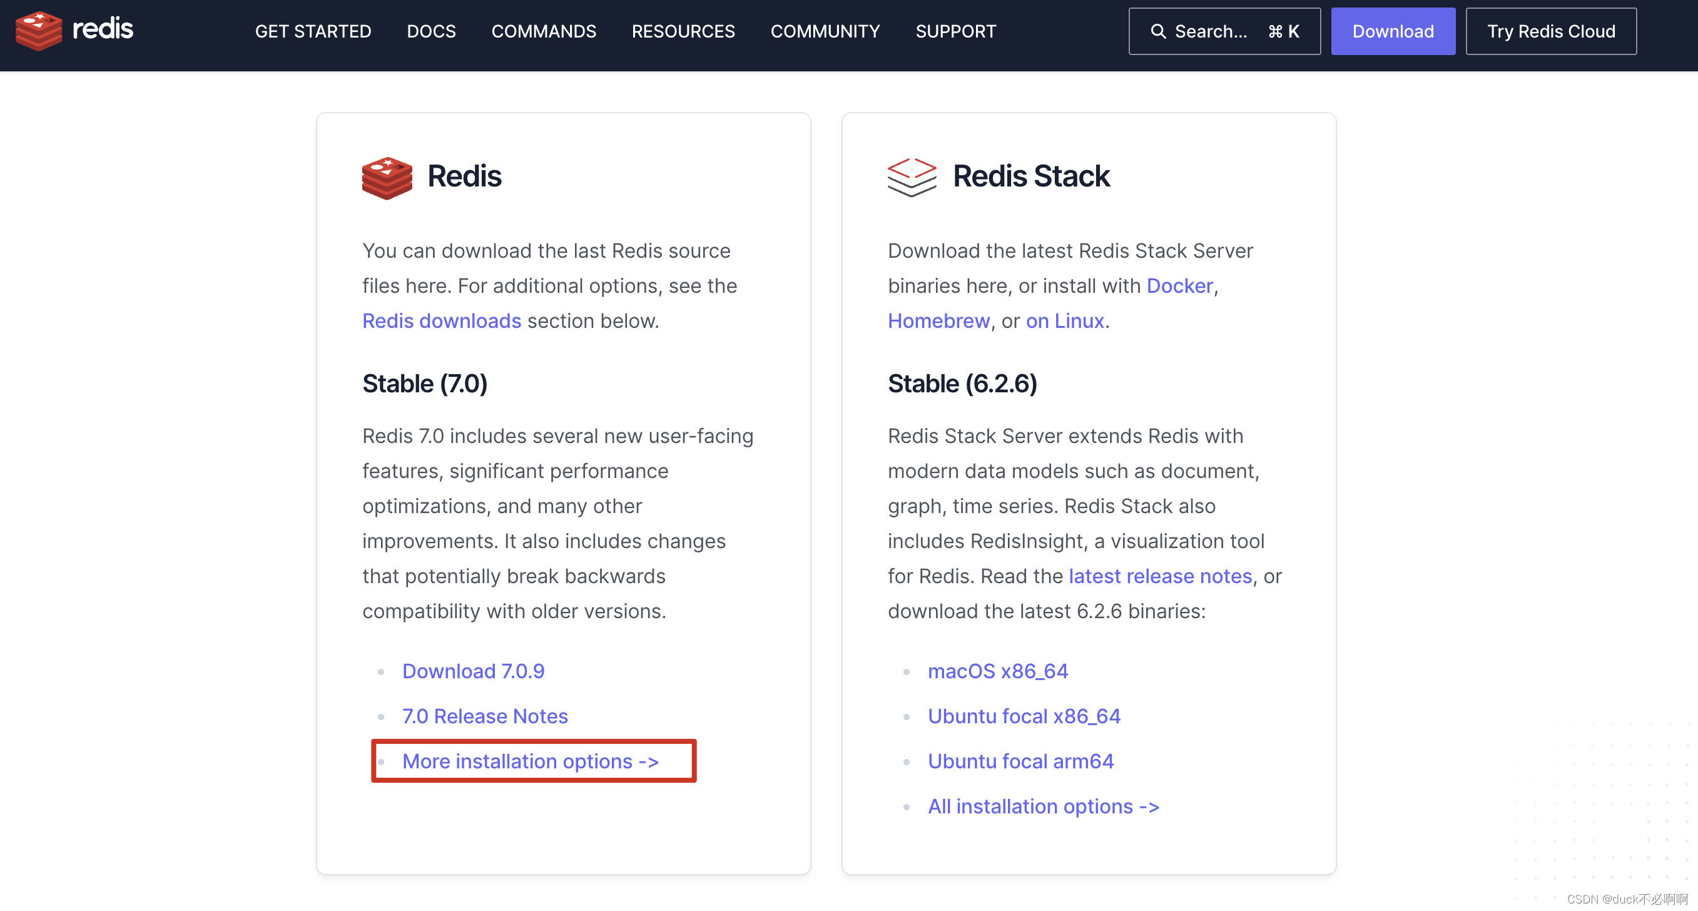
Task: Click More installation options link
Action: click(x=530, y=761)
